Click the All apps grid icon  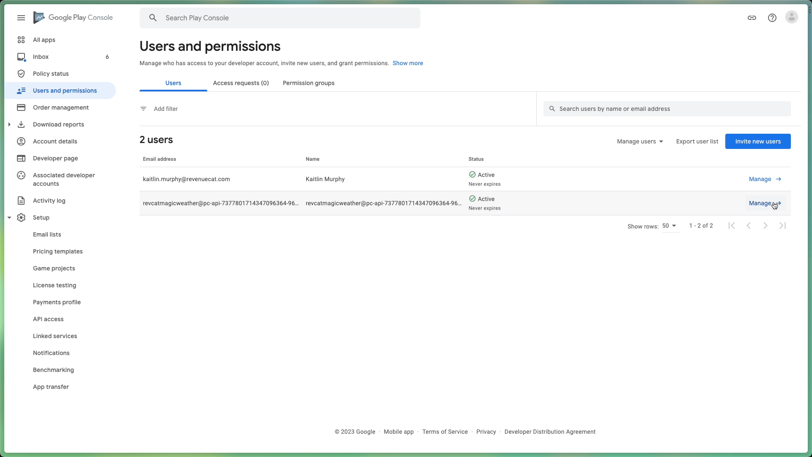pos(21,40)
